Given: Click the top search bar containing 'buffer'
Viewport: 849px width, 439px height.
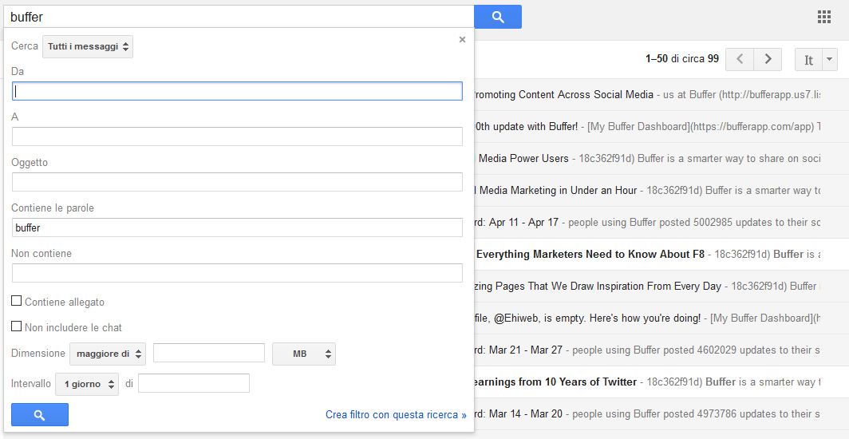Looking at the screenshot, I should click(x=239, y=17).
